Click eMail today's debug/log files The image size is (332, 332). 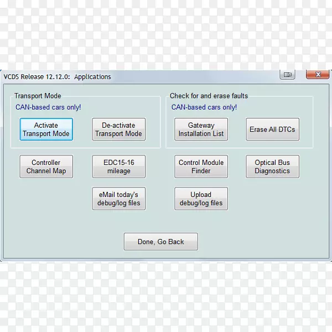coord(118,199)
